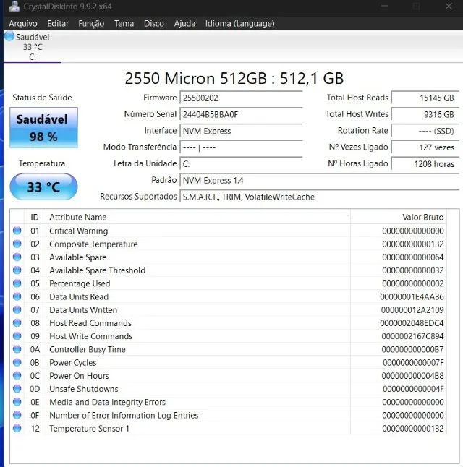Select the Temperature Sensor 1 attribute name

[89, 429]
